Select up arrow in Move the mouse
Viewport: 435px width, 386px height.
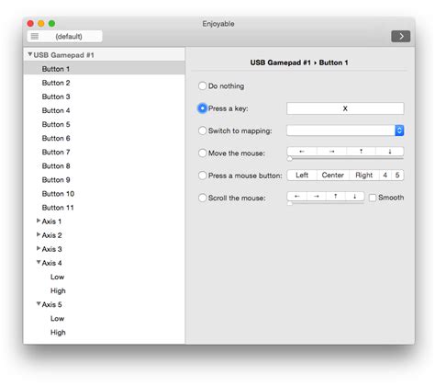click(361, 152)
